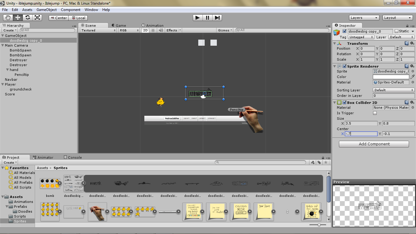The image size is (416, 234).
Task: Open the Physics Material picker circle
Action: click(x=413, y=108)
